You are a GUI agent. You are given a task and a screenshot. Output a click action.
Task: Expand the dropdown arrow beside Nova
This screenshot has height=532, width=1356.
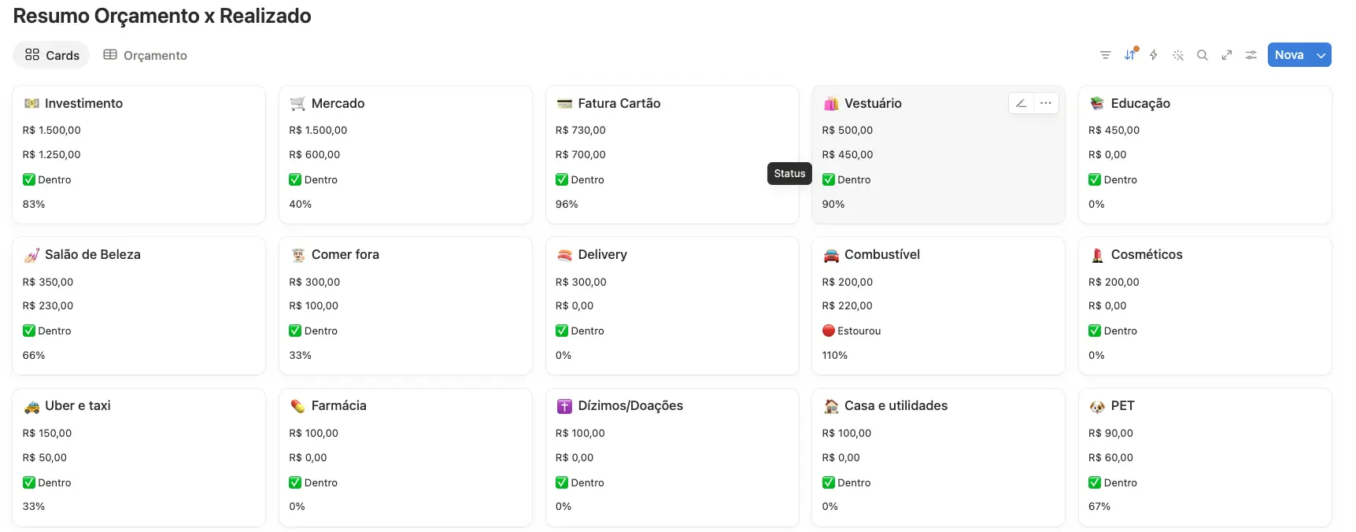[x=1321, y=55]
